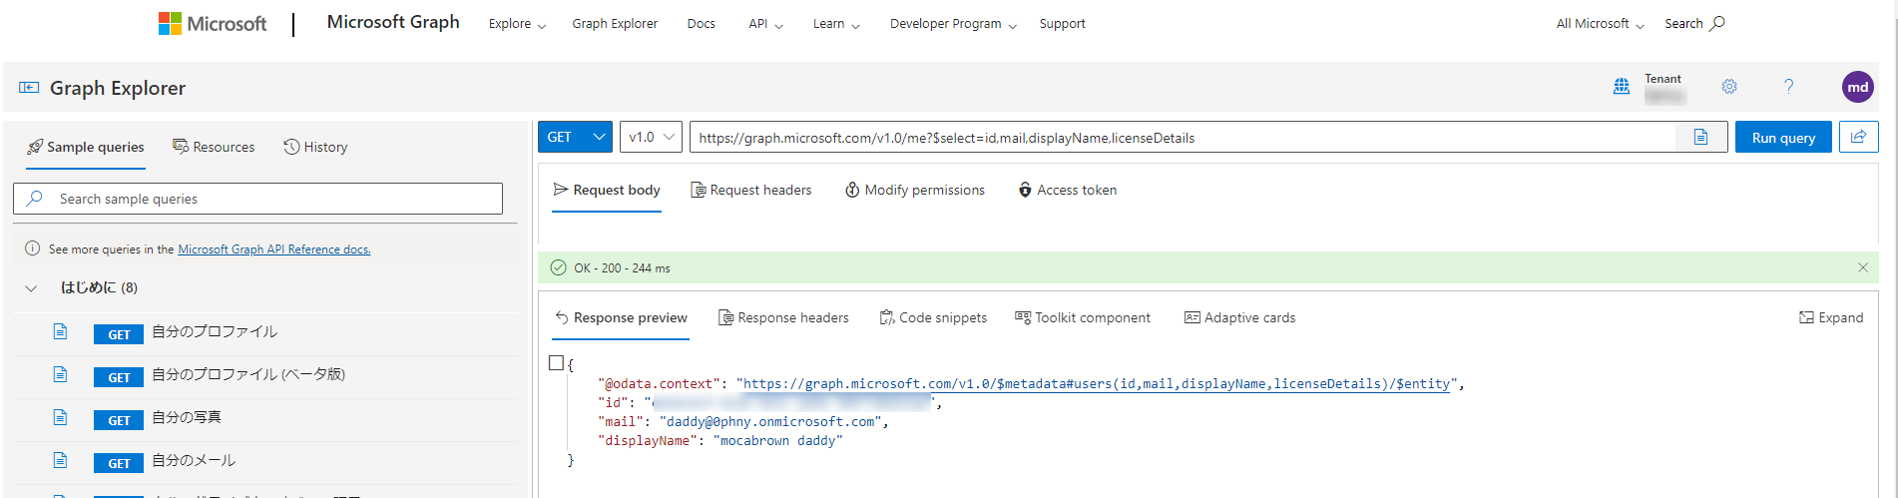Screen dimensions: 1898x498
Task: Open the Tenant icon
Action: [x=1622, y=87]
